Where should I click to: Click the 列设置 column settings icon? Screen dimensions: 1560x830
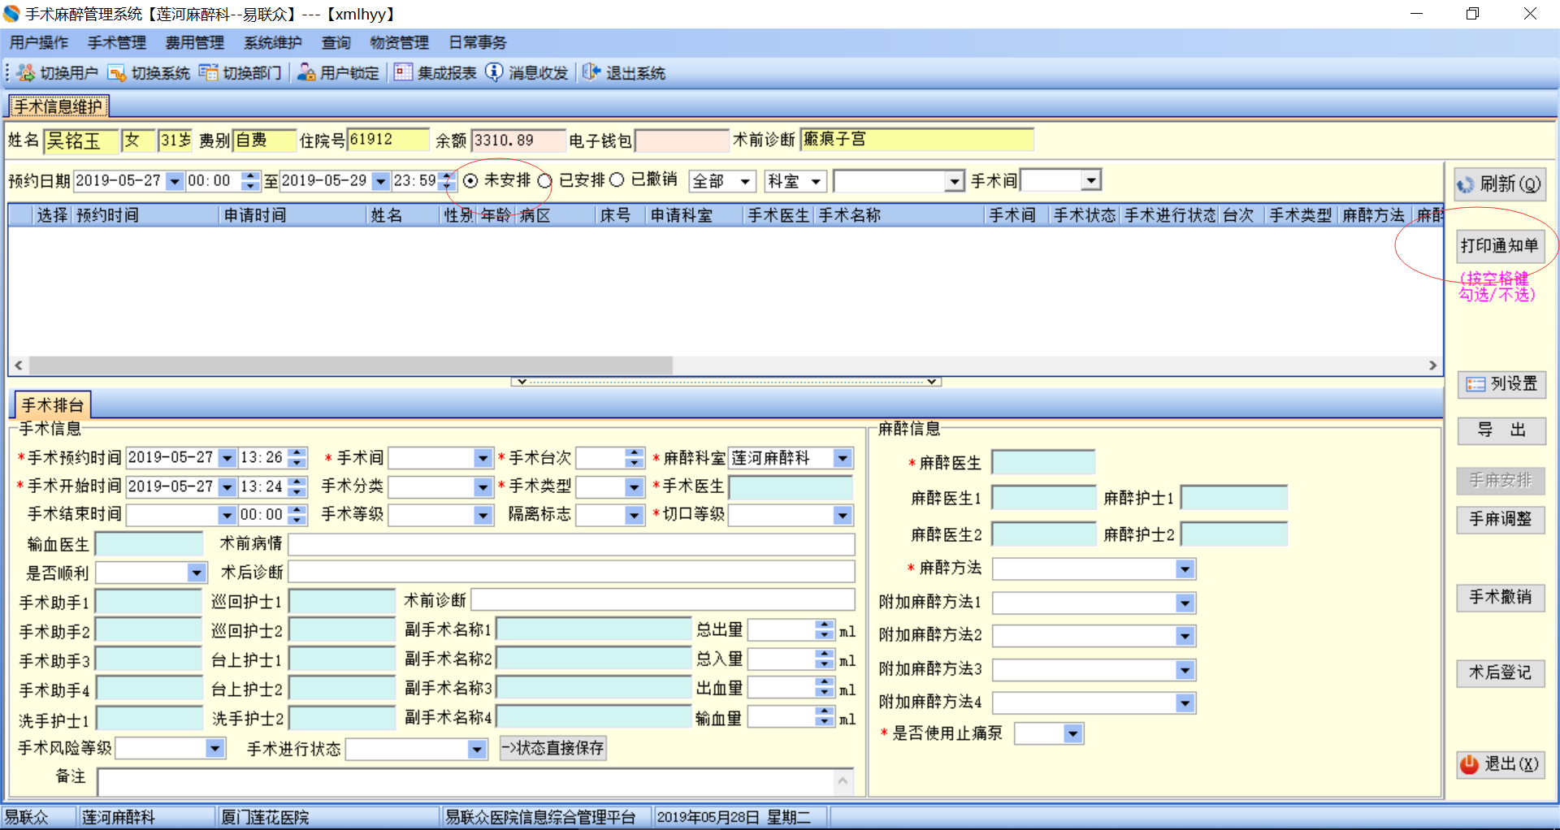click(x=1475, y=384)
